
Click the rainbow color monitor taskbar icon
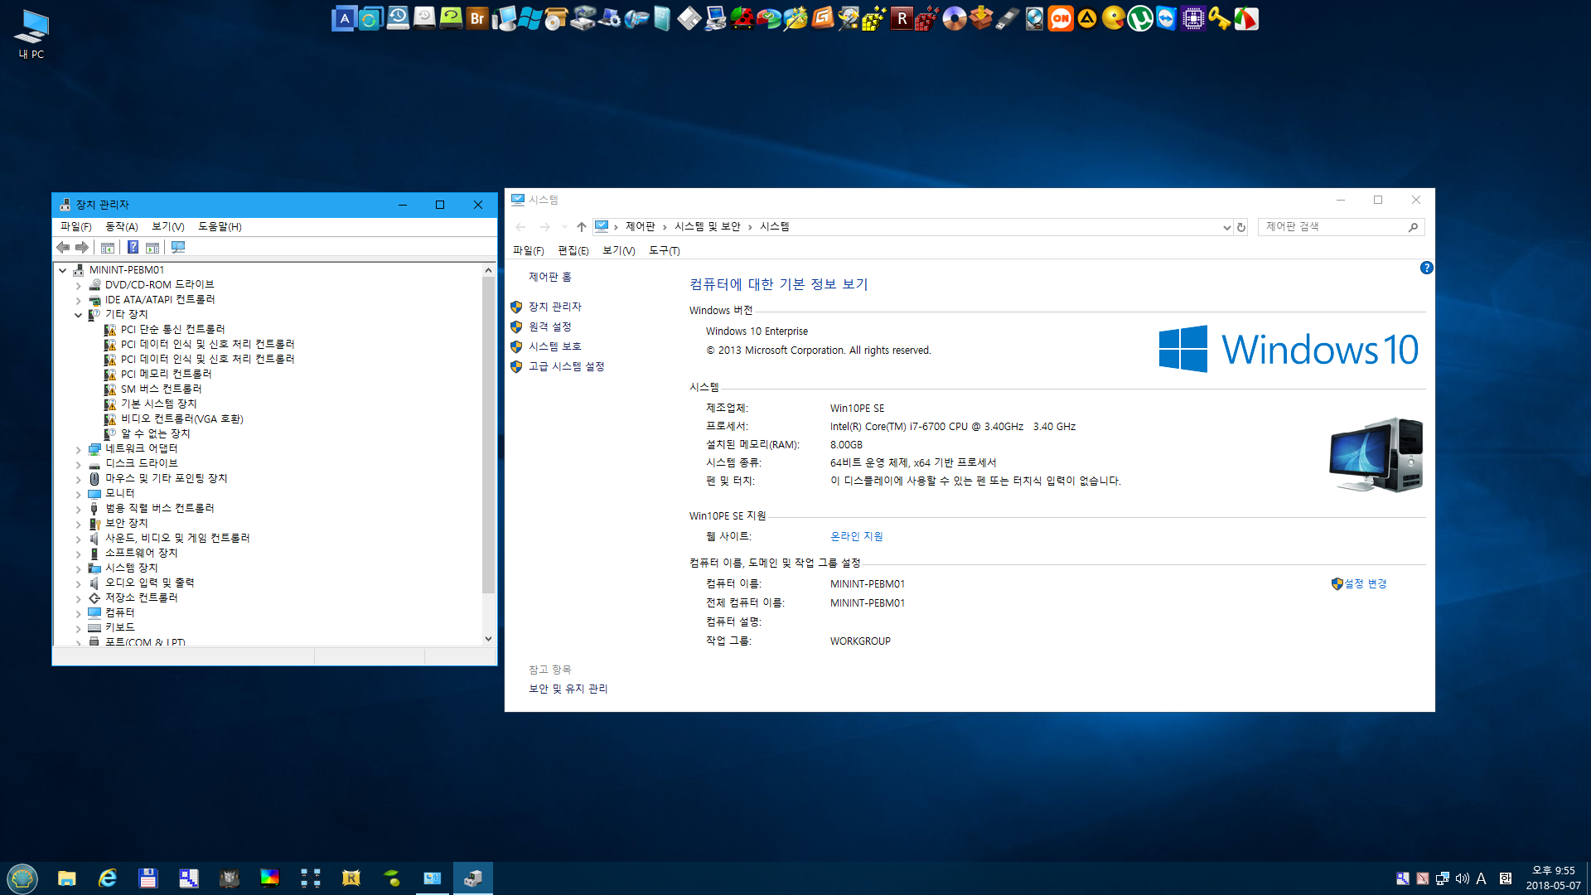click(x=269, y=878)
